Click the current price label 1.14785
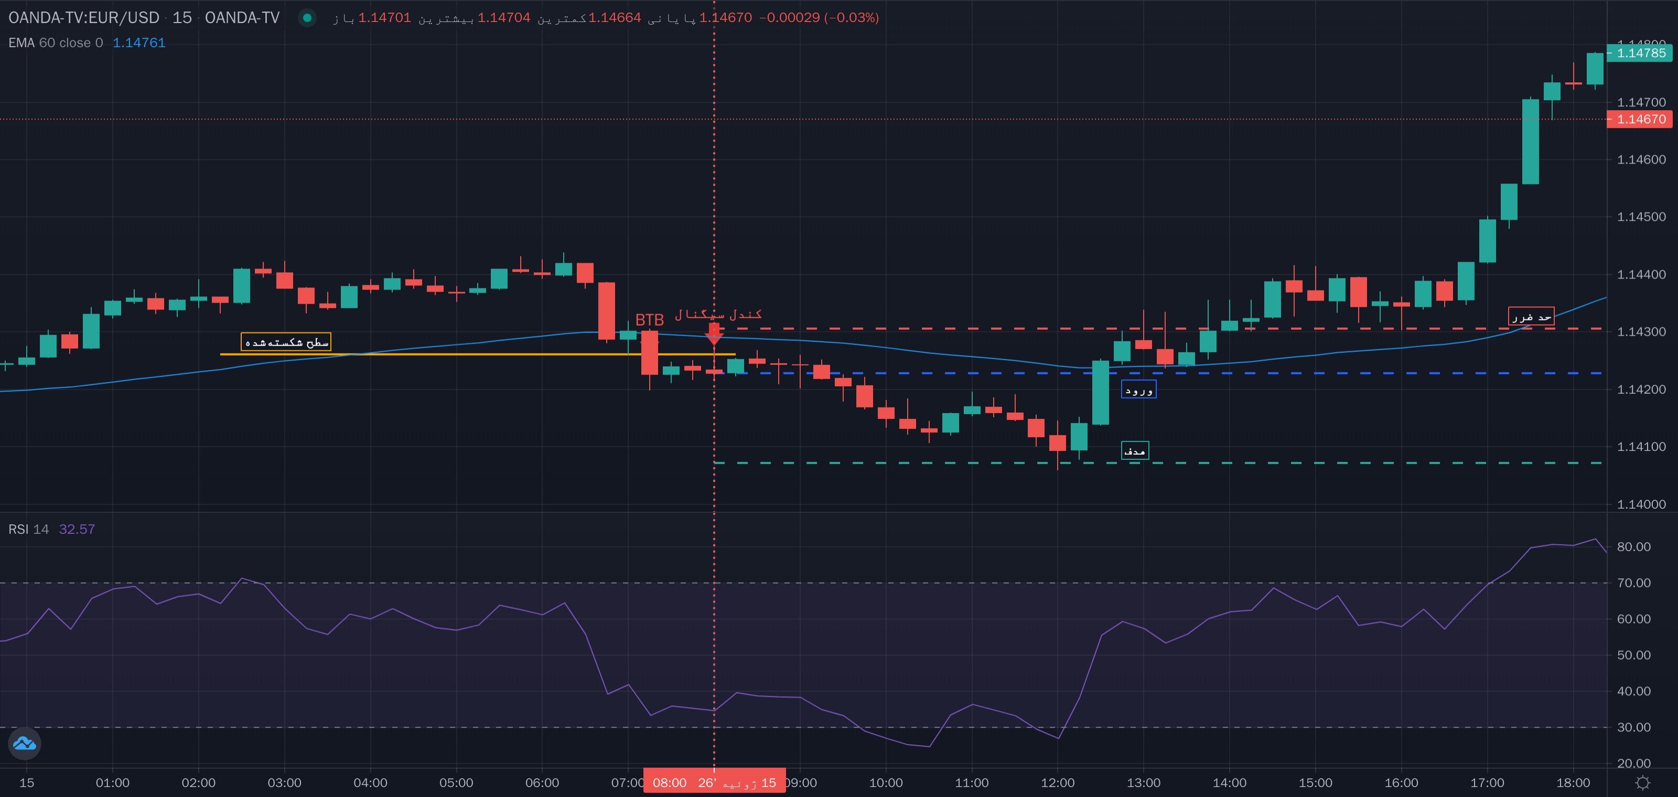This screenshot has width=1678, height=797. click(1640, 53)
